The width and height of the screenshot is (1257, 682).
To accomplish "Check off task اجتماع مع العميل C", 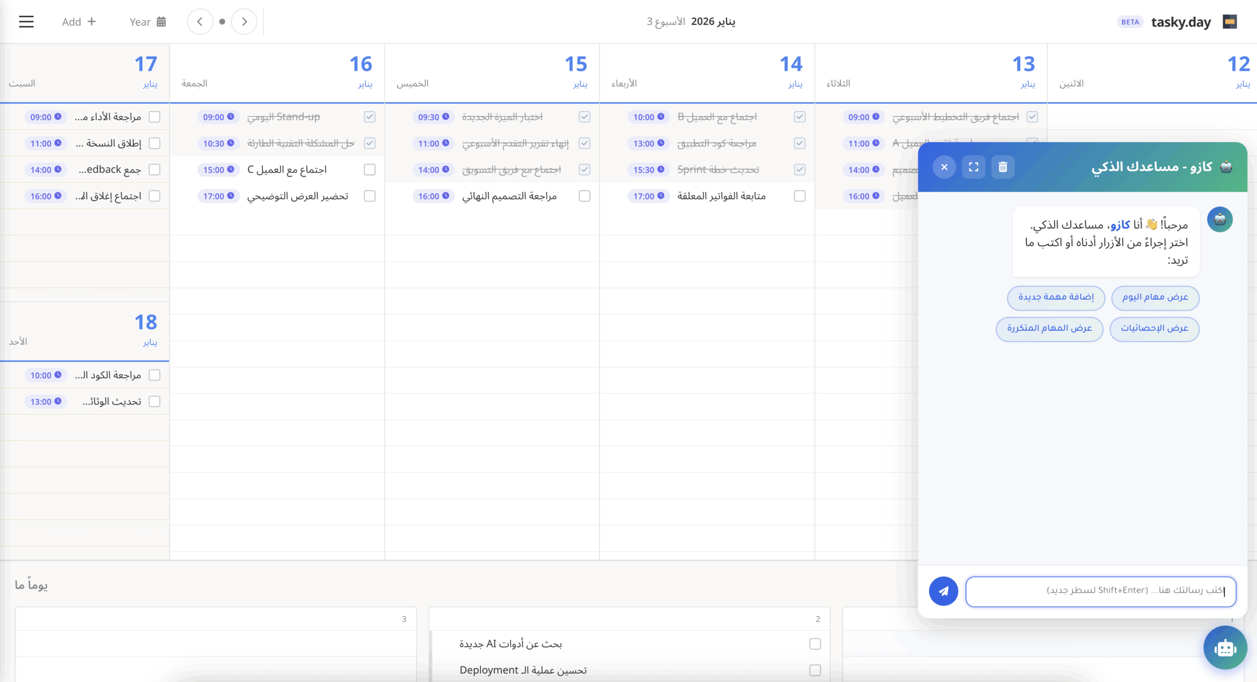I will tap(370, 170).
